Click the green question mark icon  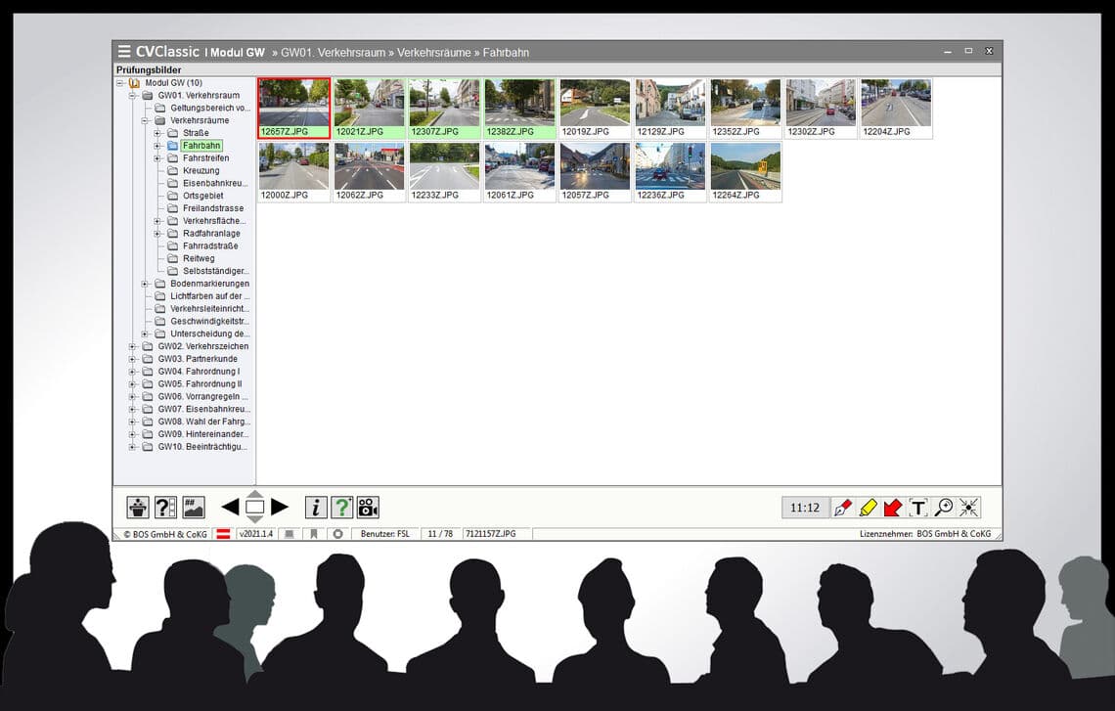click(342, 507)
